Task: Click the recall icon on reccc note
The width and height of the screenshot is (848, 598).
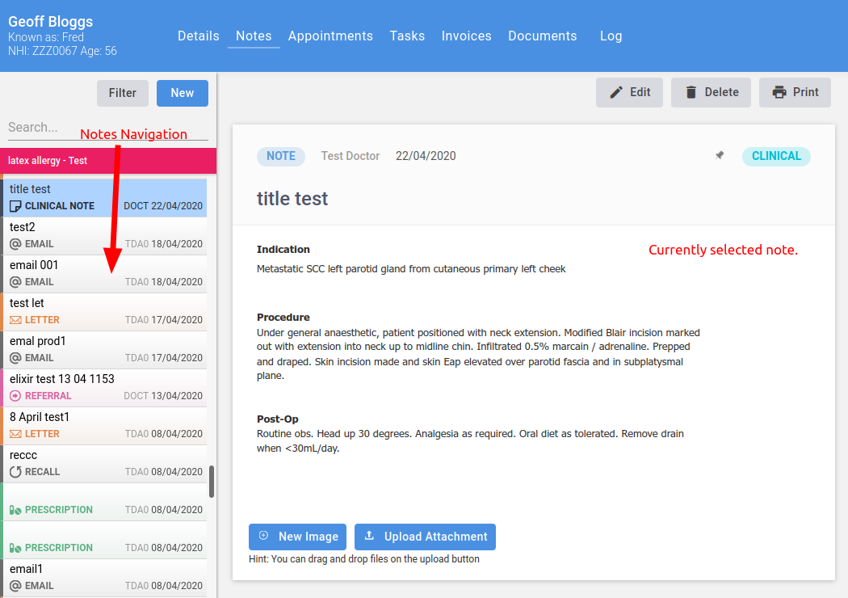Action: coord(15,472)
